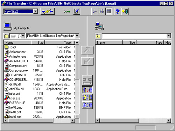Toggle the details grid view button
Image resolution: width=175 pixels, height=131 pixels.
click(109, 12)
